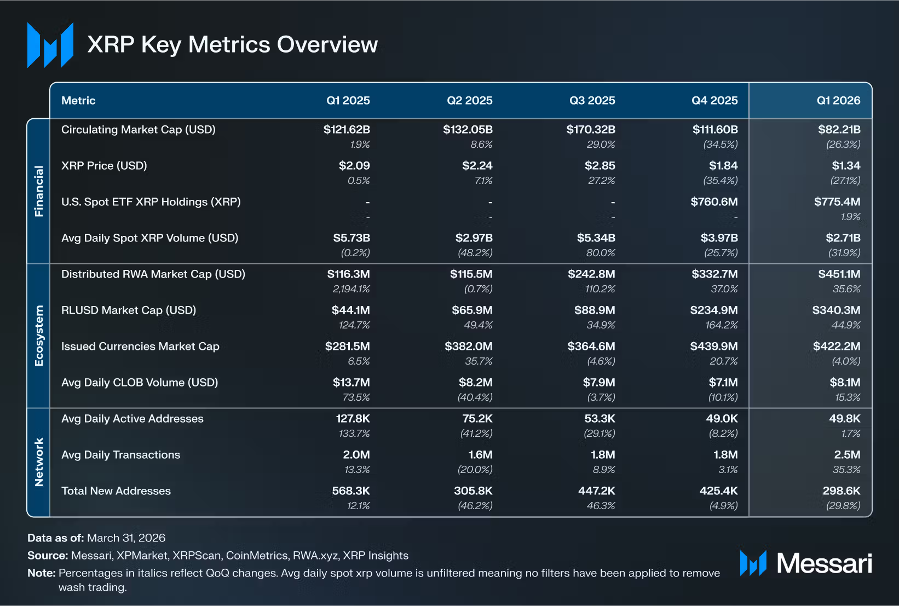This screenshot has height=606, width=899.
Task: Select the "80.0%" spot volume change
Action: (x=602, y=253)
